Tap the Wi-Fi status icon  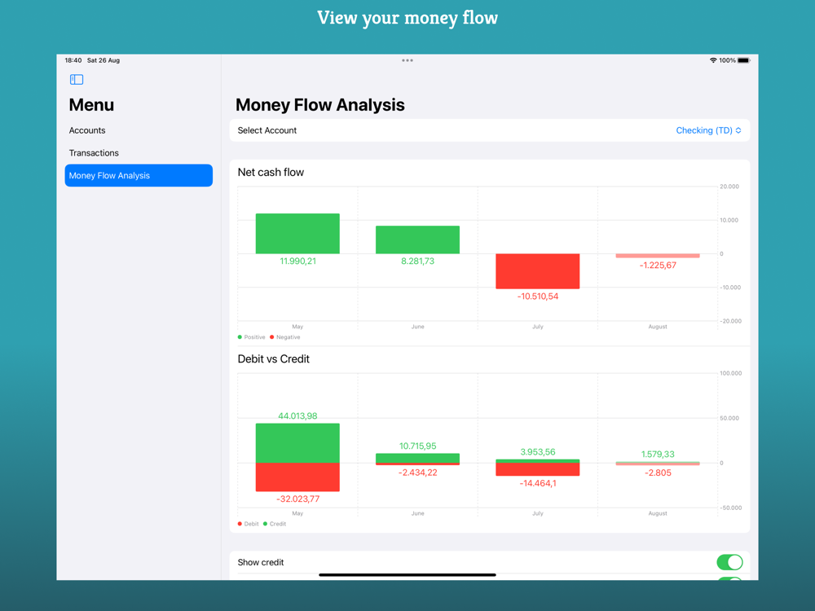pyautogui.click(x=713, y=60)
